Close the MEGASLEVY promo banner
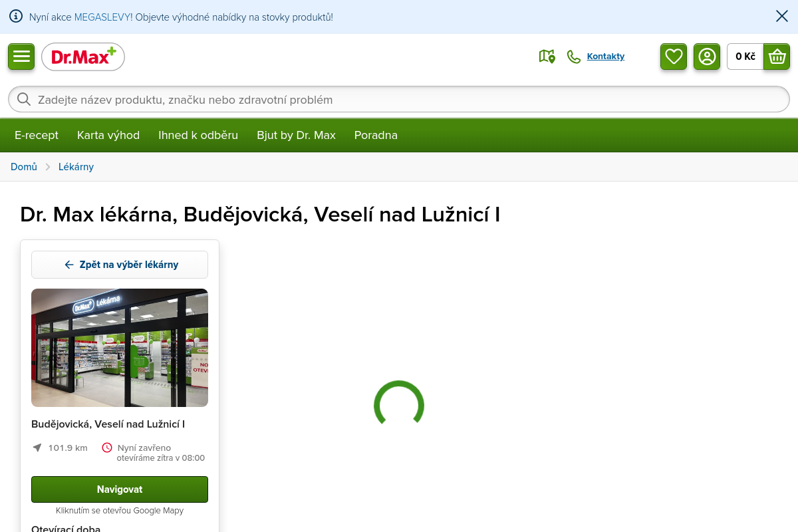Screen dimensions: 798x532 coord(782,17)
